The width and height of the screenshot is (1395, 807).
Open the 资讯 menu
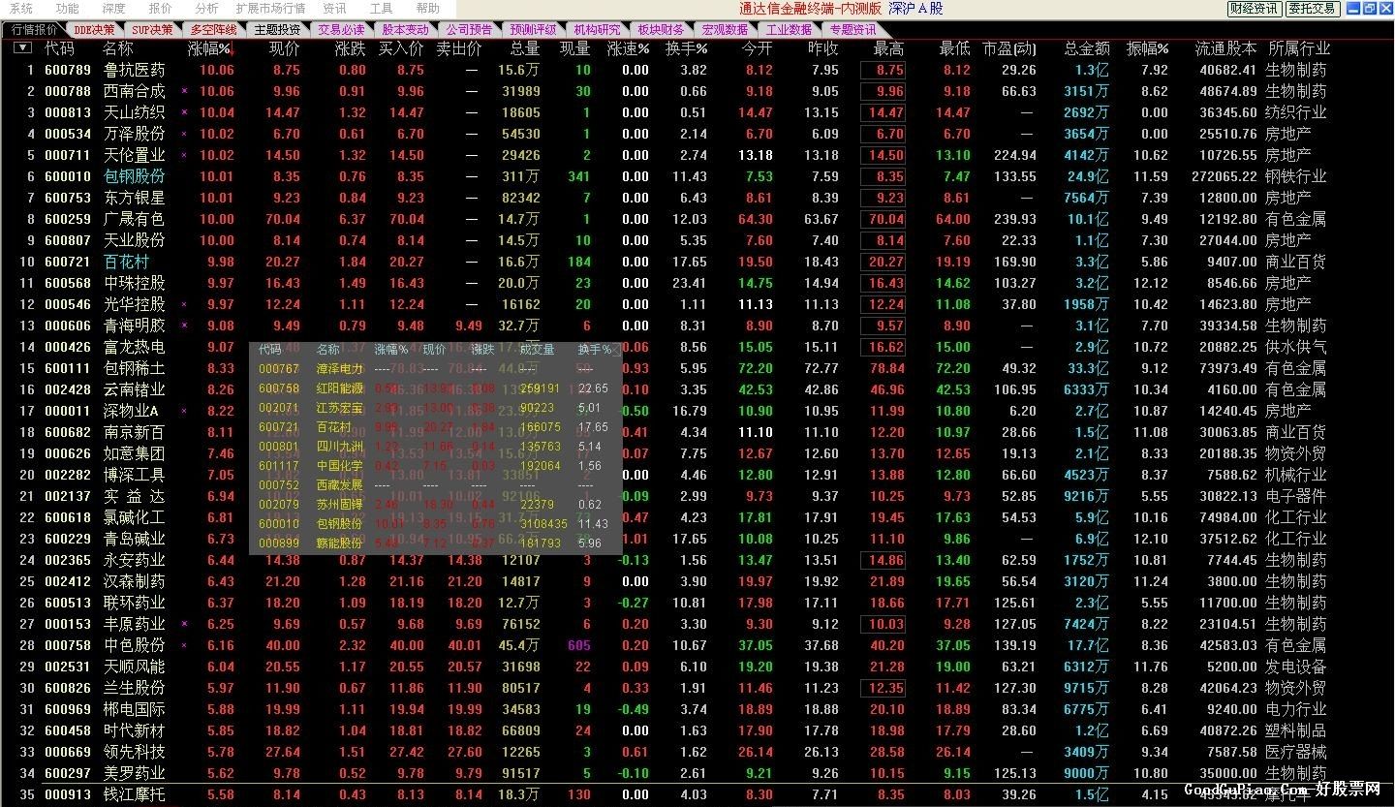click(x=334, y=8)
